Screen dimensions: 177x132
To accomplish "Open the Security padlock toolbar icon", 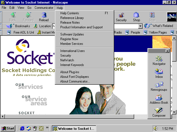I will coord(121,15).
